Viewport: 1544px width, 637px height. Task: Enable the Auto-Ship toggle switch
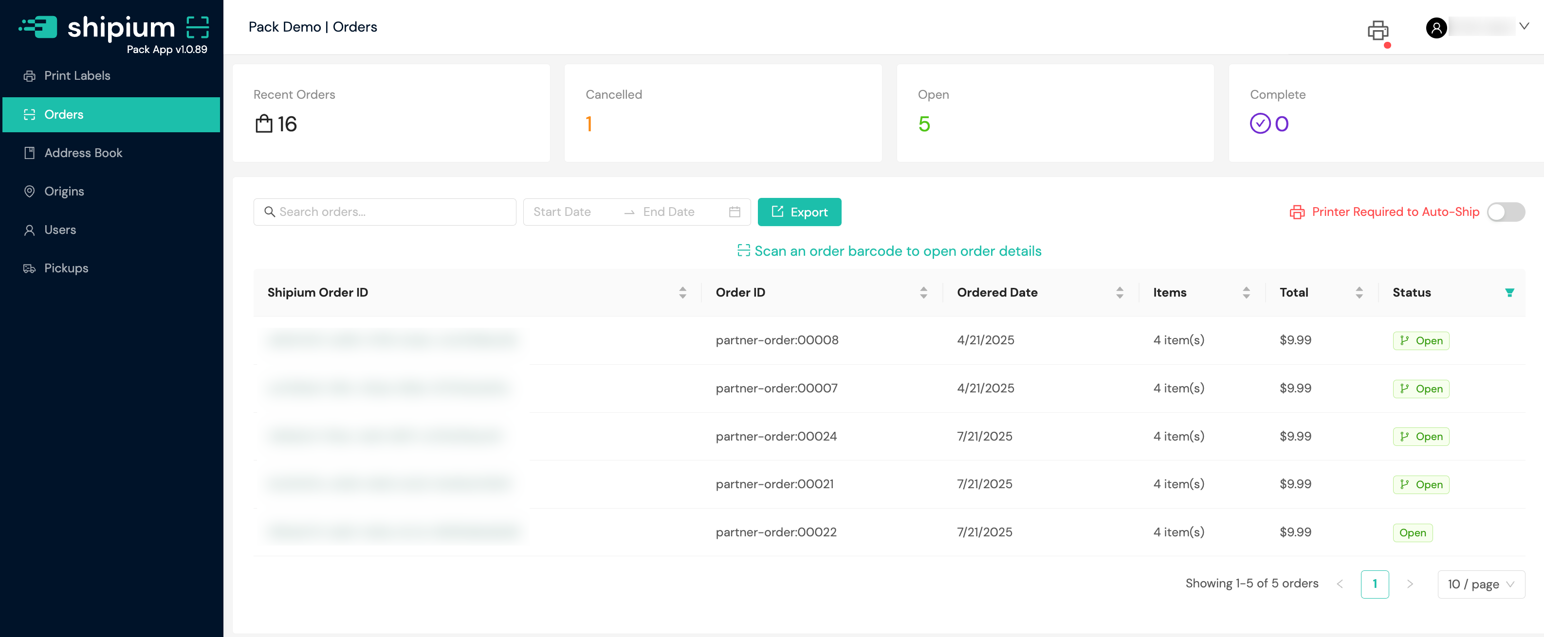1505,212
